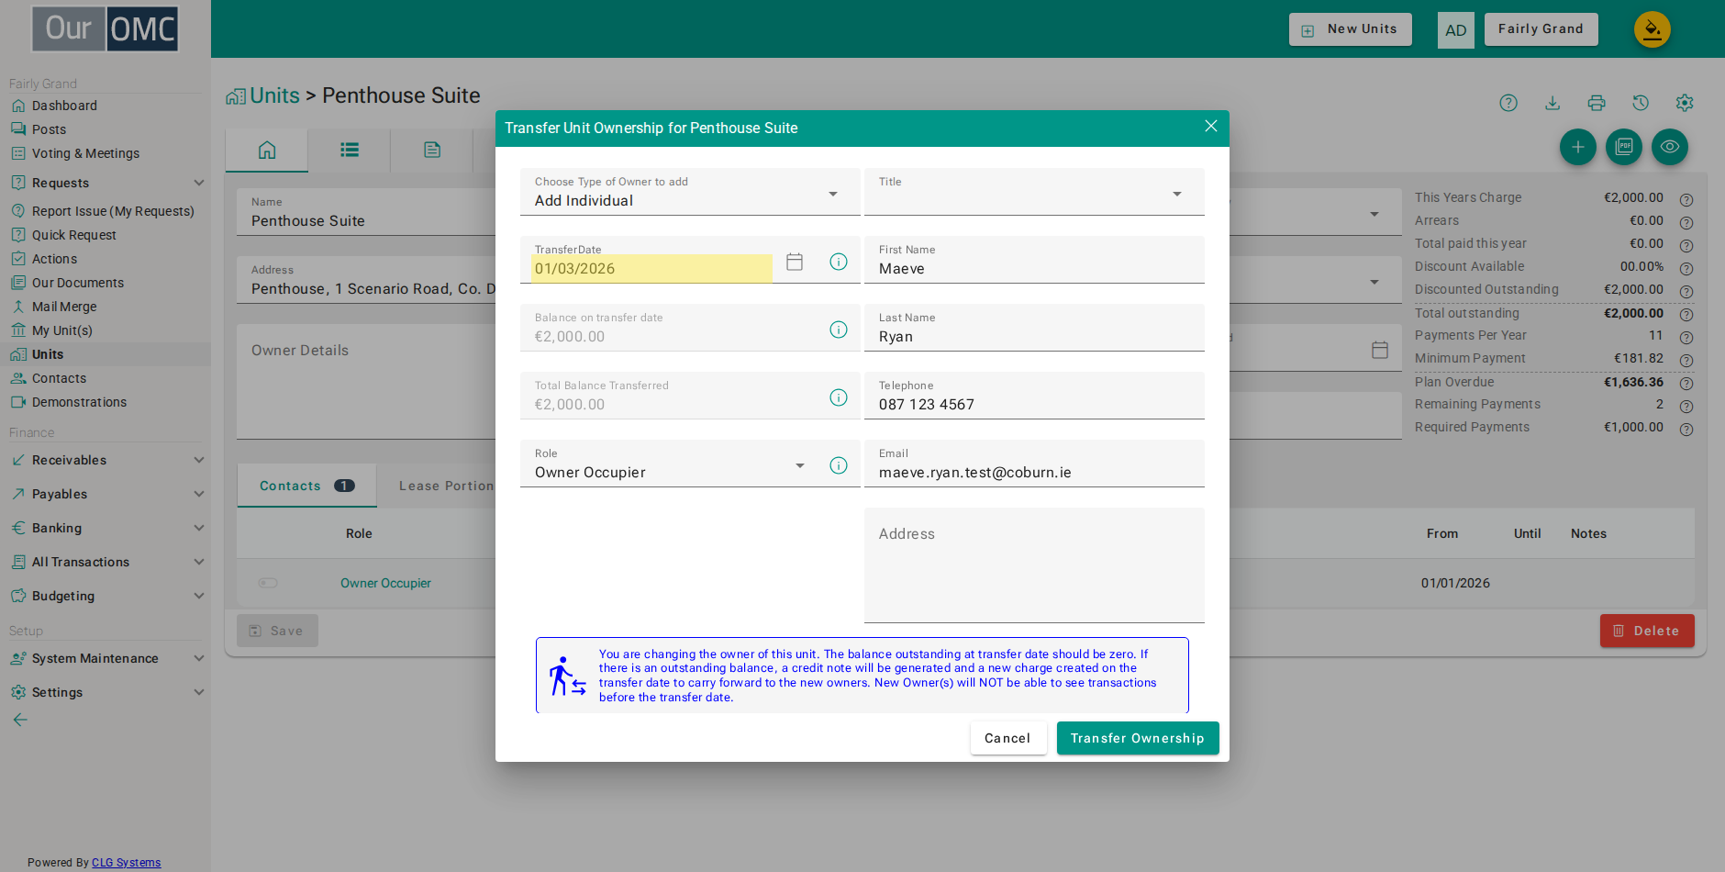1725x872 pixels.
Task: Collapse the sidebar with the back arrow
Action: (20, 720)
